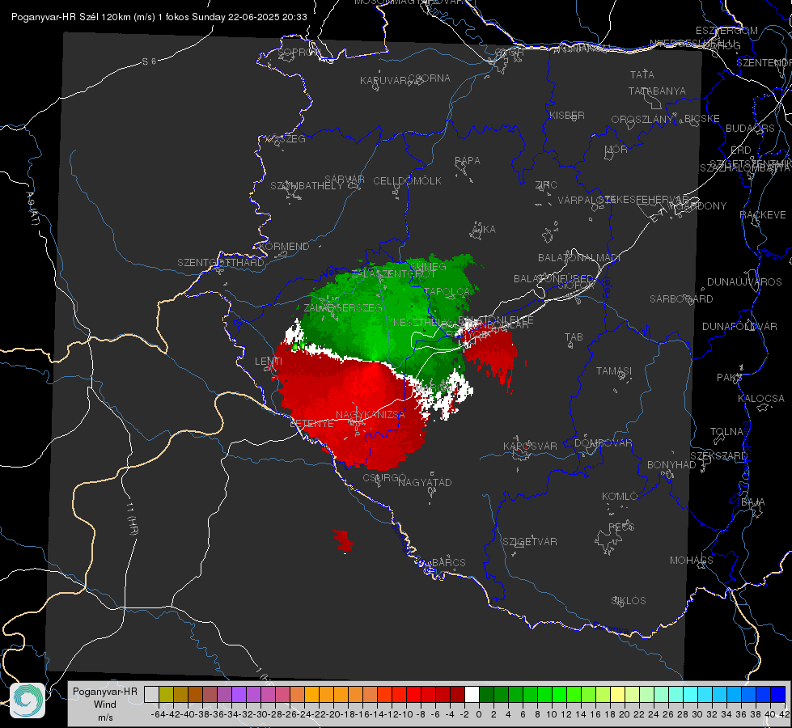Click the NAGYATAD town label

425,482
